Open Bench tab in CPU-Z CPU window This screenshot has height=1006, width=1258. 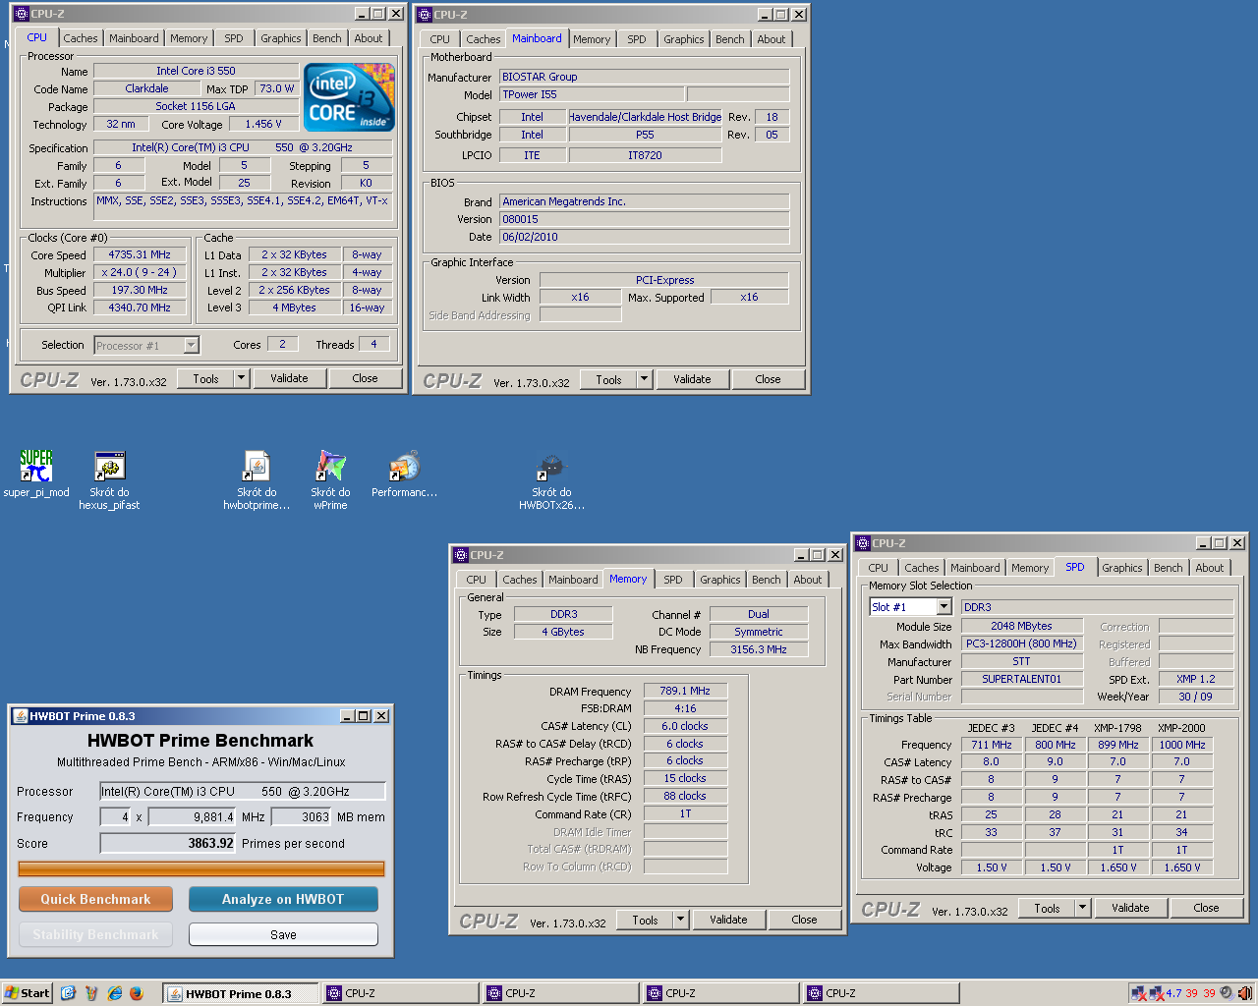coord(327,38)
